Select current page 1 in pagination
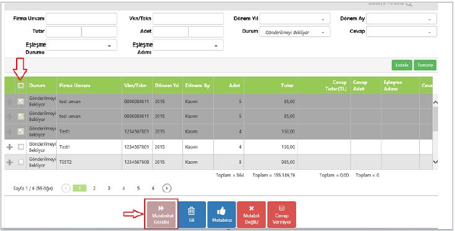455x231 pixels. point(80,188)
